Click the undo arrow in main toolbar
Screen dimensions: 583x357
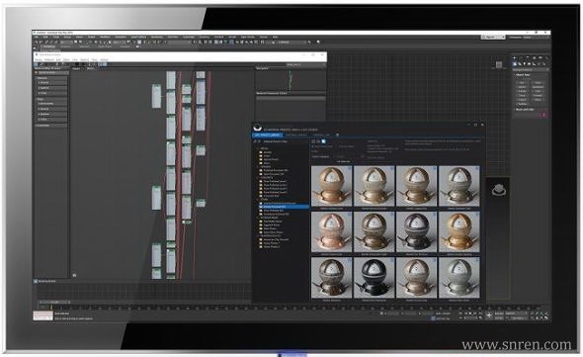point(37,43)
